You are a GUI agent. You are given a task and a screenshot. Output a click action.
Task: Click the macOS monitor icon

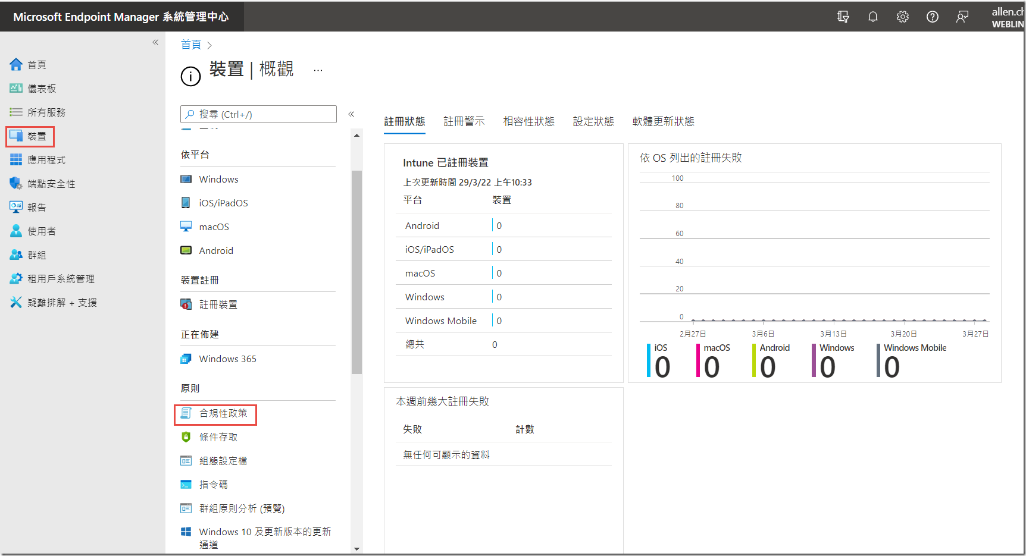[186, 227]
